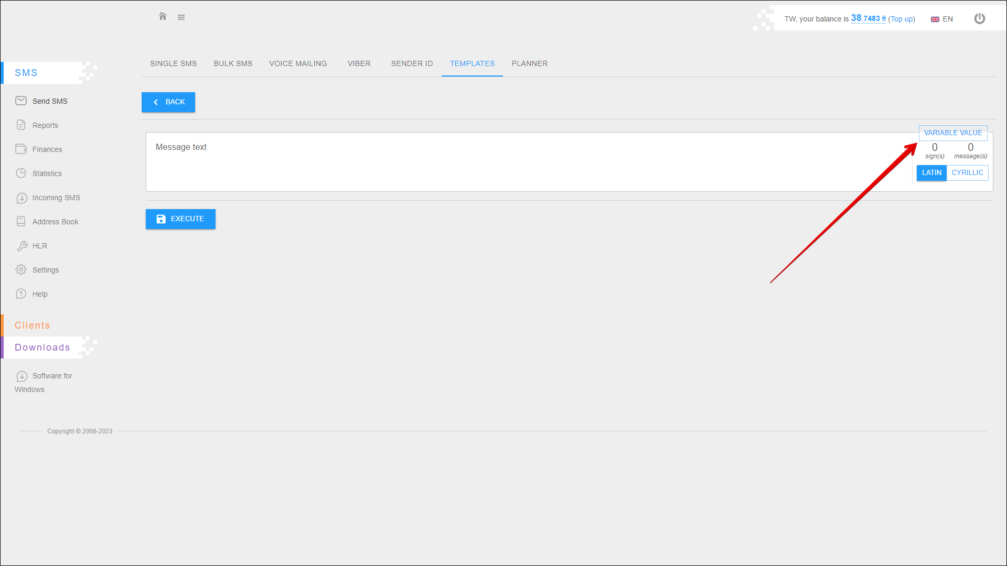Open Settings gear item
This screenshot has height=566, width=1007.
[x=45, y=270]
